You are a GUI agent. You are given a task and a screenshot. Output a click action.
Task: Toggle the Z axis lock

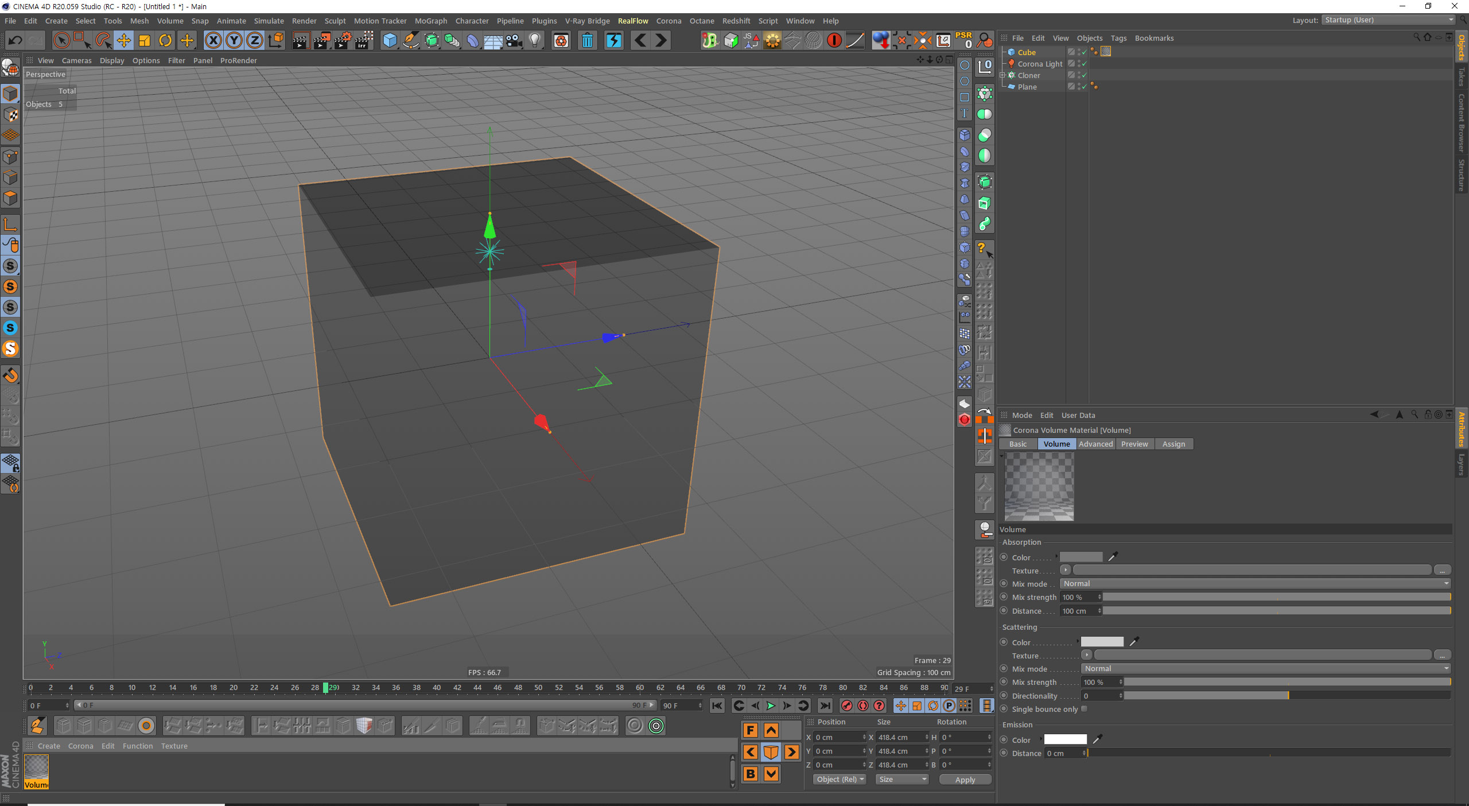[x=255, y=40]
